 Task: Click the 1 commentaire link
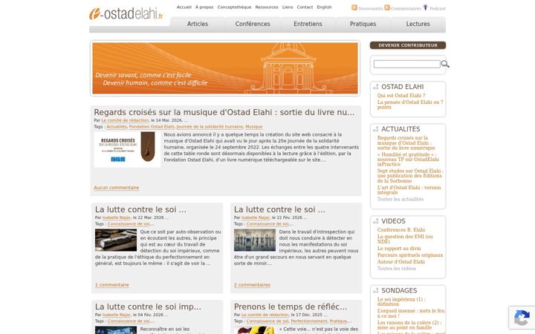112,284
